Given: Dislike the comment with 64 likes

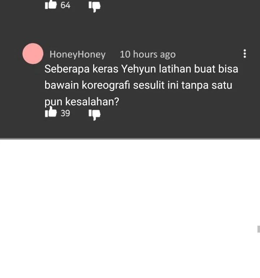Looking at the screenshot, I should point(95,6).
